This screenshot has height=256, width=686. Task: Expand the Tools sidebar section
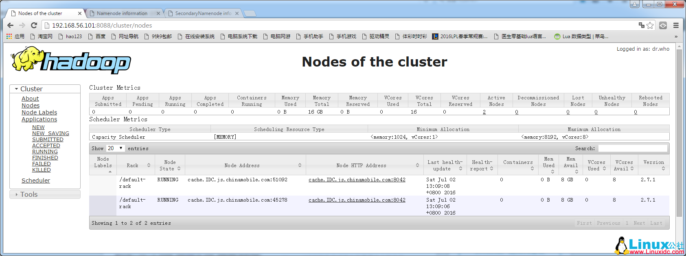coord(45,194)
